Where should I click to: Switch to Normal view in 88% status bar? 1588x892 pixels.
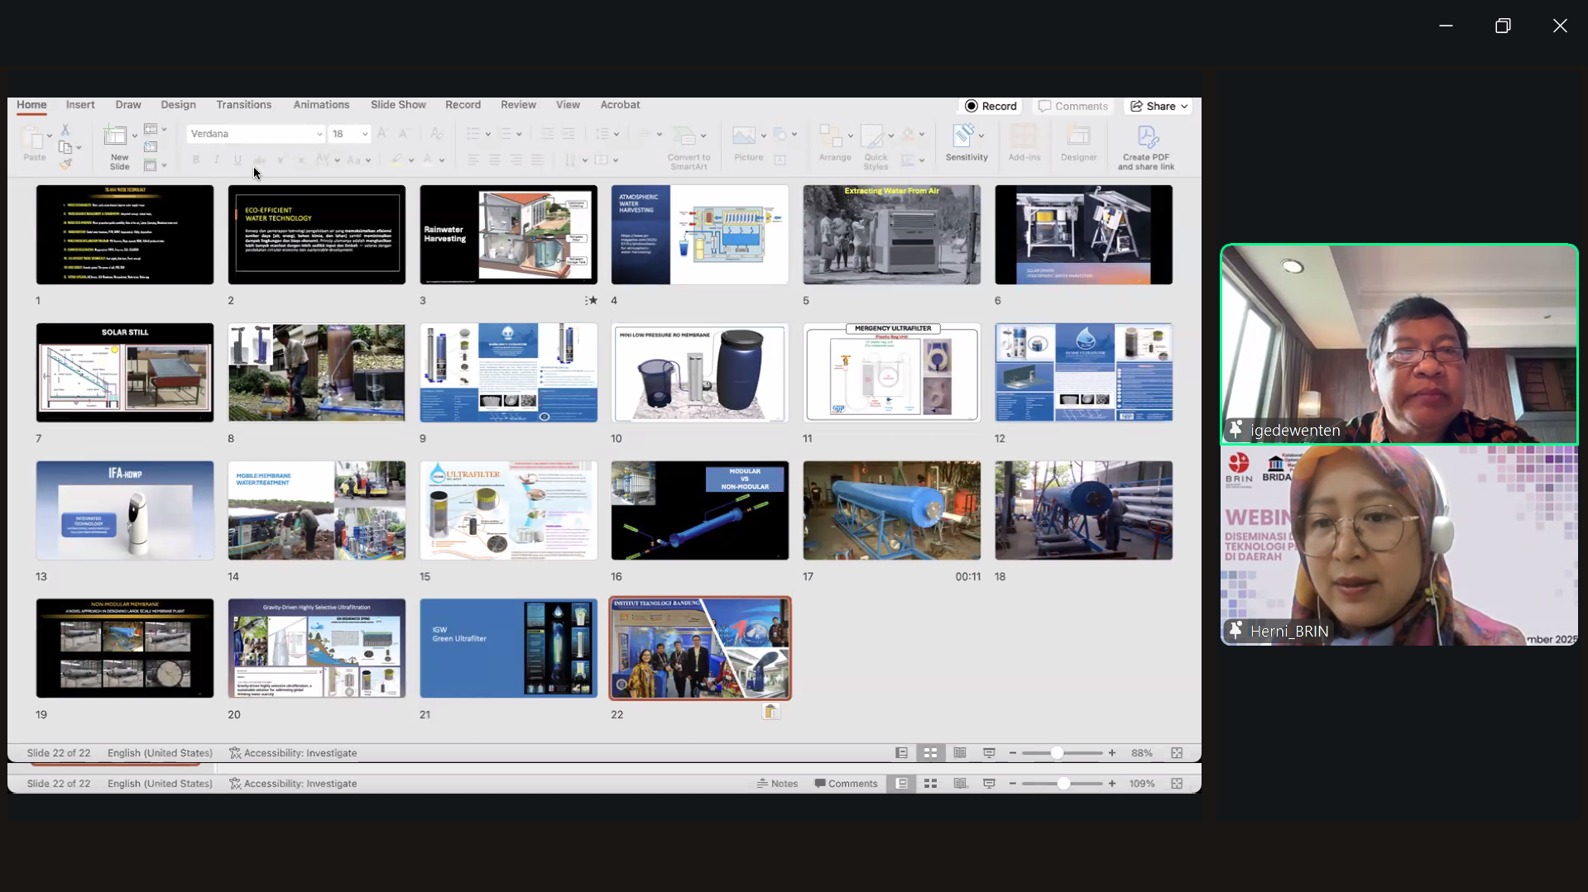pos(901,753)
